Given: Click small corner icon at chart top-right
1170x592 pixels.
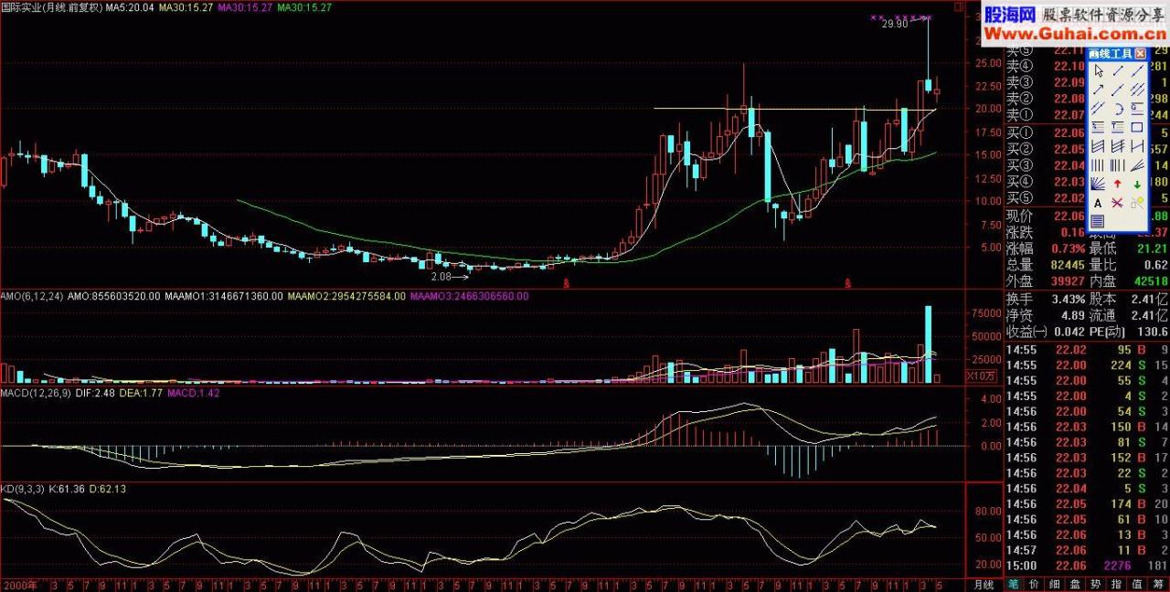Looking at the screenshot, I should pos(959,6).
